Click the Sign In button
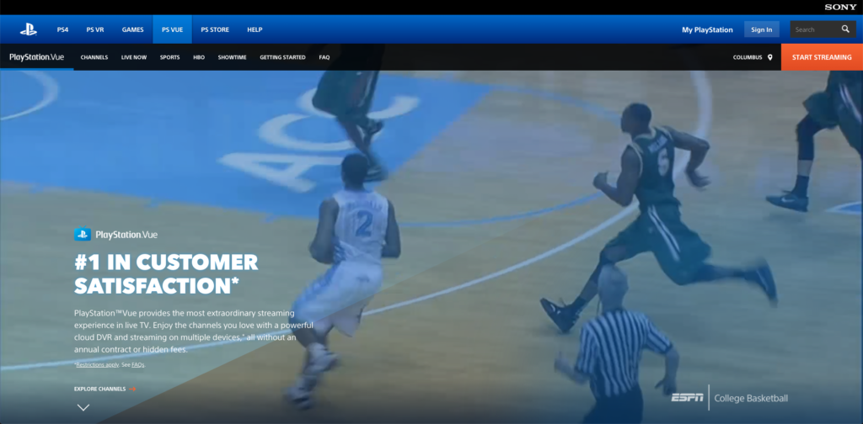This screenshot has width=863, height=424. coord(762,29)
